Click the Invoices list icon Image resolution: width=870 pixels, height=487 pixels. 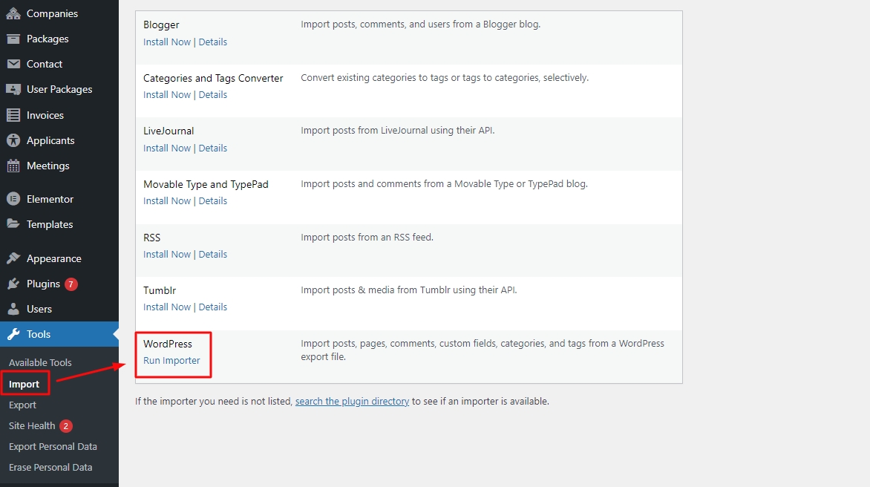click(x=13, y=115)
